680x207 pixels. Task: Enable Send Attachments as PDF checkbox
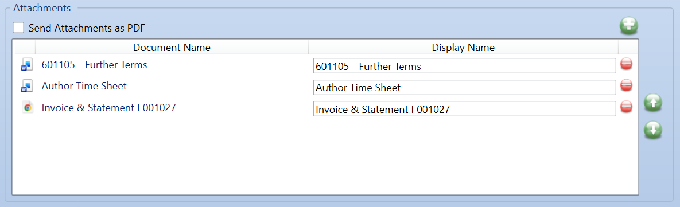[x=18, y=28]
